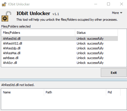127x111 pixels.
Task: Click the Name column header
Action: pyautogui.click(x=22, y=92)
